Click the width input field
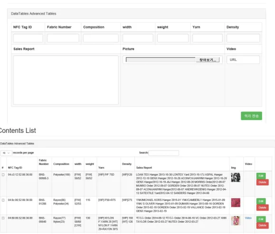 (138, 38)
